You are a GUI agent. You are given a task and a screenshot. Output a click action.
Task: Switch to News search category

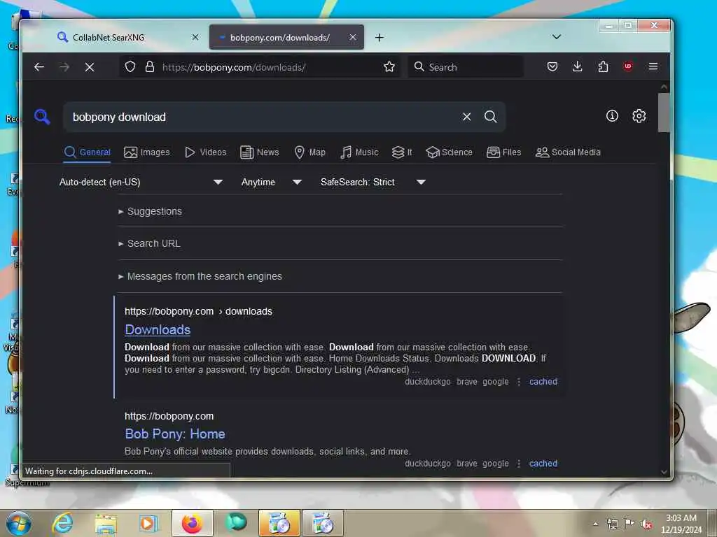tap(259, 152)
